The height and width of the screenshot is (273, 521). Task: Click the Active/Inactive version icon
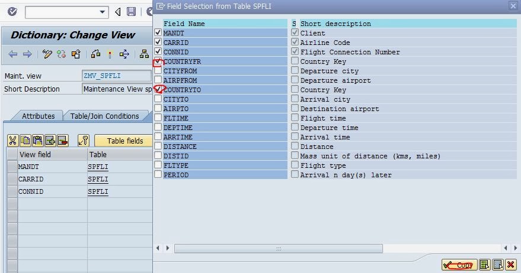(62, 54)
